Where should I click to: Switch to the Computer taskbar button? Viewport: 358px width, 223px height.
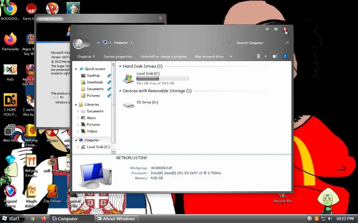coord(72,219)
